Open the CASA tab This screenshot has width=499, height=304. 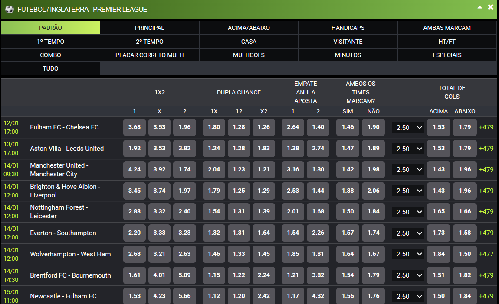coord(249,42)
